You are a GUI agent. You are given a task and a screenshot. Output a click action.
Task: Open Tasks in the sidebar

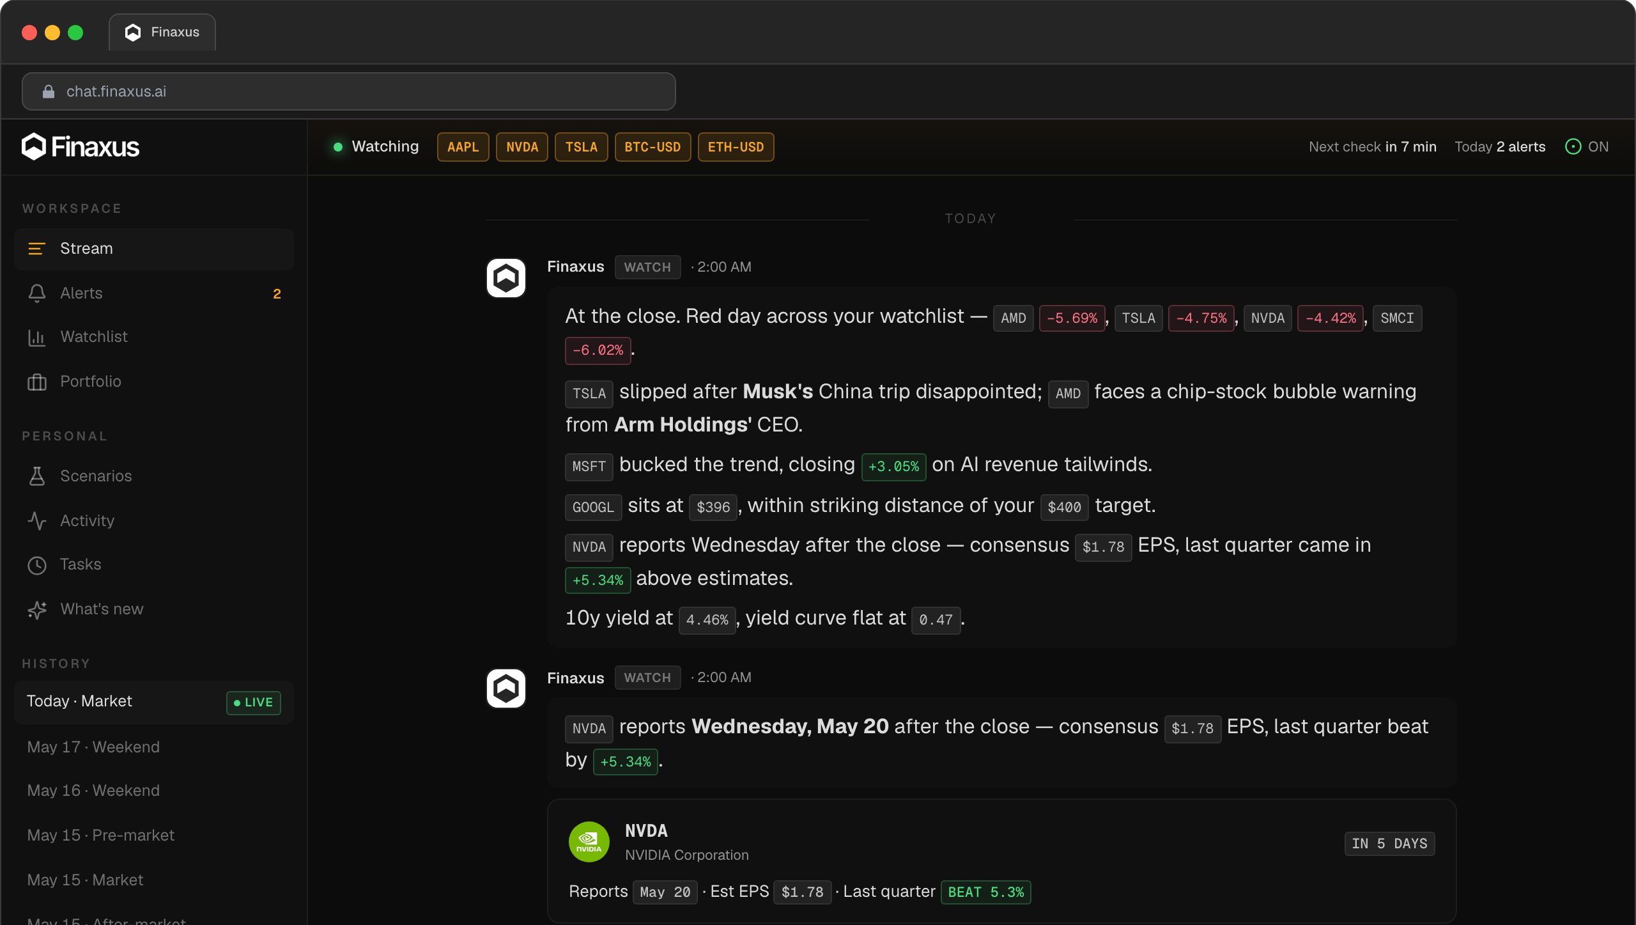pos(153,564)
